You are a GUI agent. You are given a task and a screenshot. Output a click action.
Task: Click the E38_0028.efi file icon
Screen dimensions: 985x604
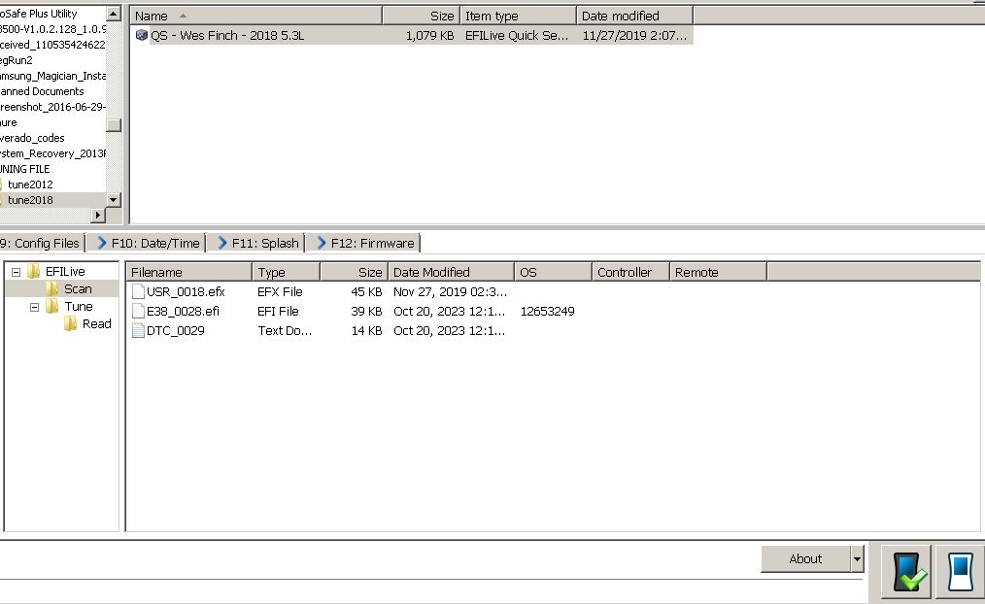pos(138,312)
